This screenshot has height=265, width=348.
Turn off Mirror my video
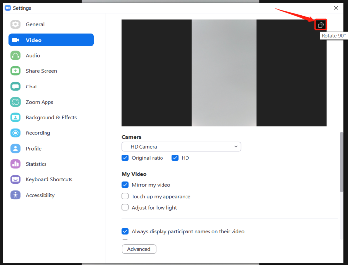(125, 185)
